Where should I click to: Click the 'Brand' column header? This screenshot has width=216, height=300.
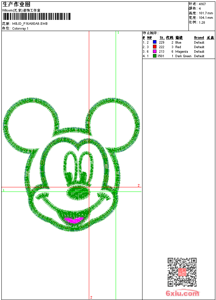(x=199, y=38)
